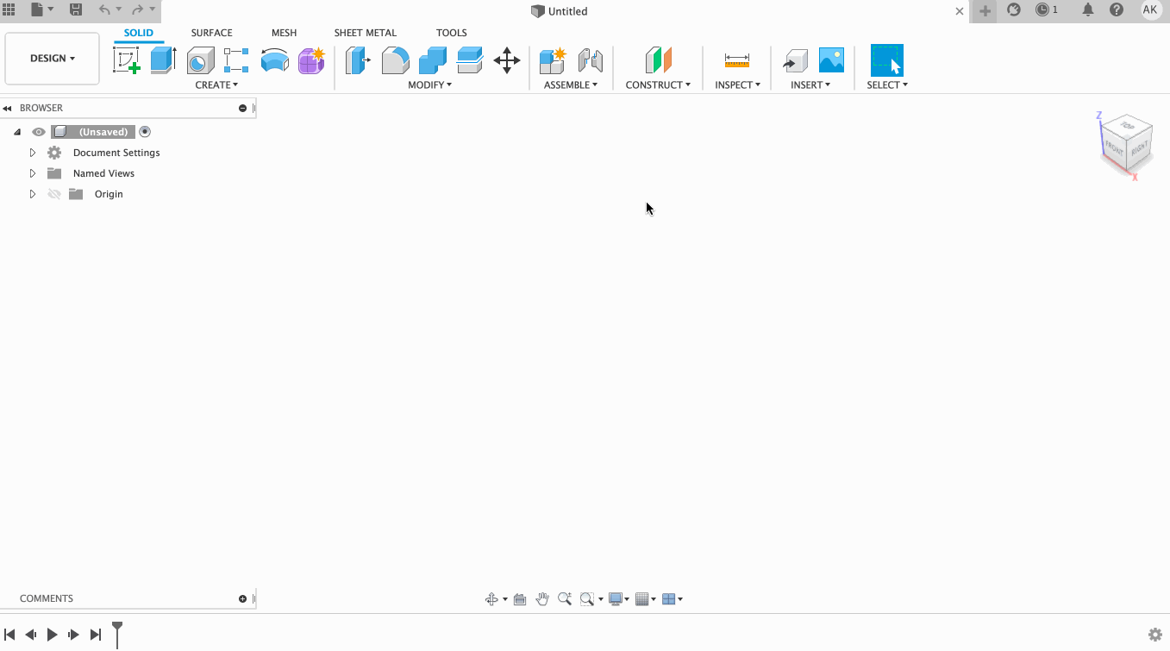Select the Hole tool in Create

(200, 59)
